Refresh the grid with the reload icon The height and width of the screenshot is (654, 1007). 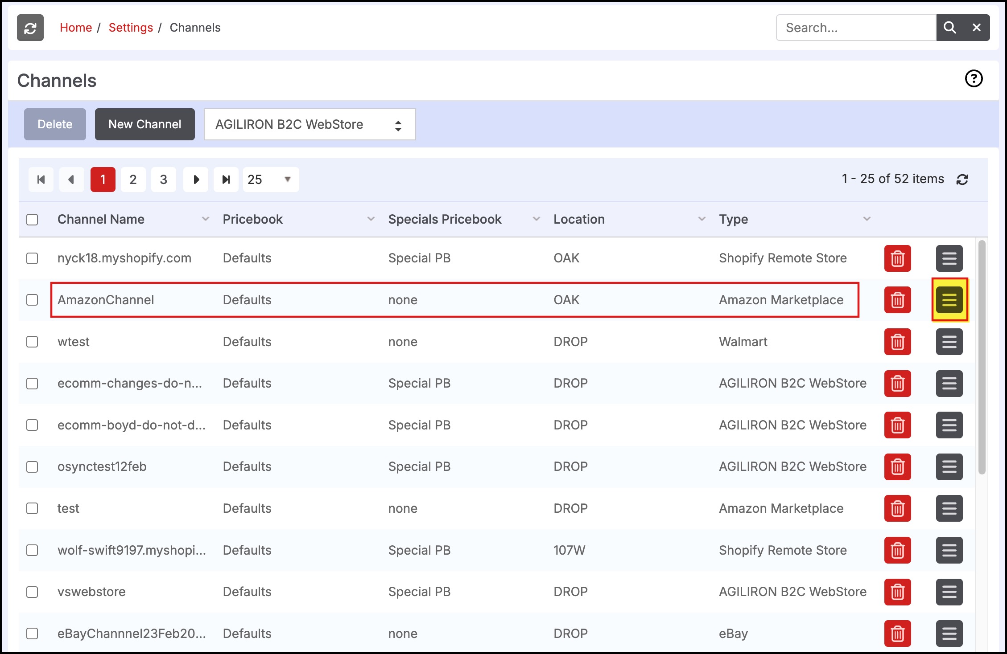(x=962, y=179)
